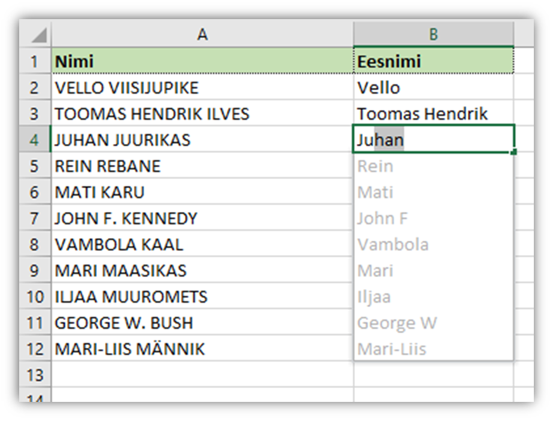Click Flash Fill suggestion George W
553x421 pixels.
[x=397, y=323]
